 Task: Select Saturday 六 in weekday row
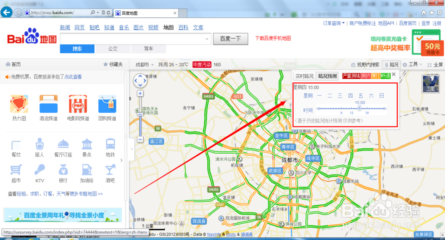371,96
